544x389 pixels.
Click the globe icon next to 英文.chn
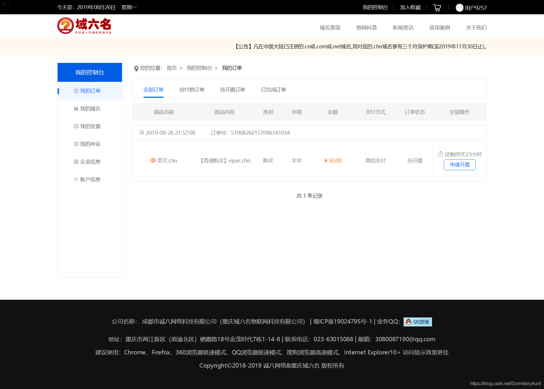[x=153, y=160]
